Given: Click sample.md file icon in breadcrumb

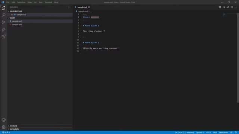Looking at the screenshot, I should pos(77,11).
